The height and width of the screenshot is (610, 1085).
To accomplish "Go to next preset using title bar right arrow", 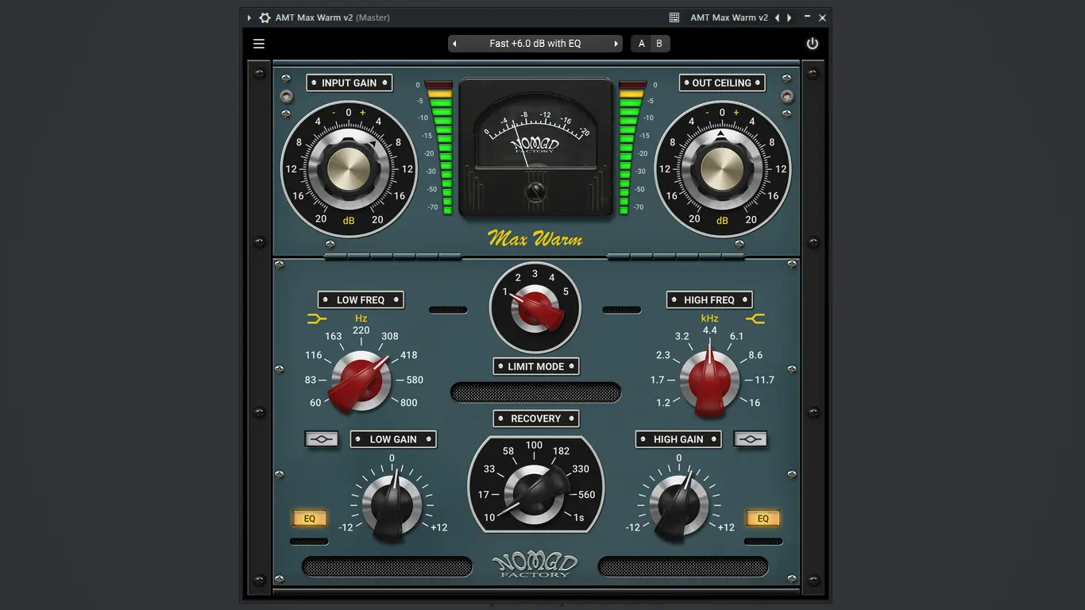I will click(789, 17).
